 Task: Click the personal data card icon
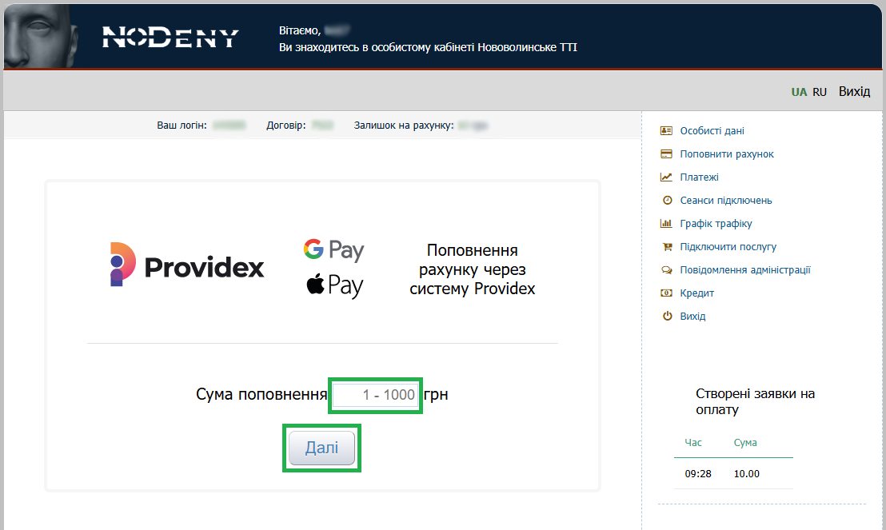pyautogui.click(x=666, y=130)
